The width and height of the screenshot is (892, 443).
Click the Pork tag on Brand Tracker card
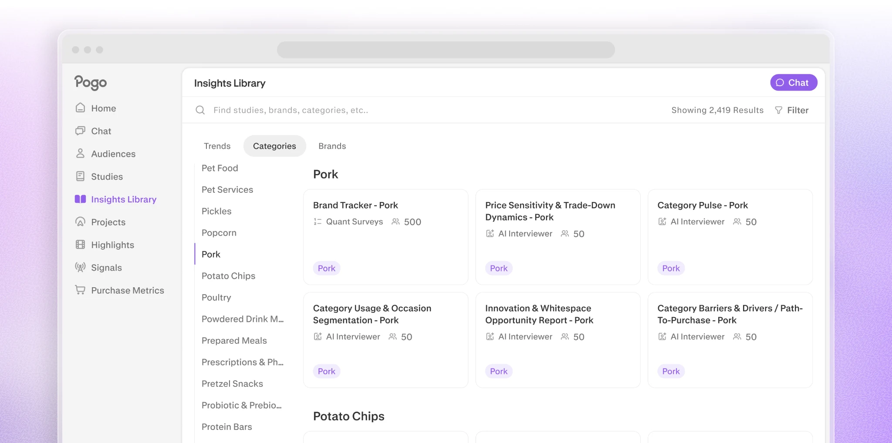point(326,268)
